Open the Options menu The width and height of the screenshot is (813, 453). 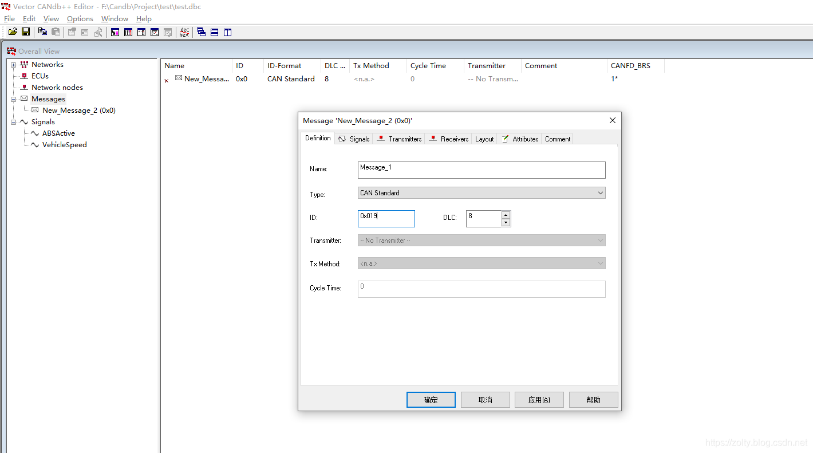pyautogui.click(x=80, y=19)
